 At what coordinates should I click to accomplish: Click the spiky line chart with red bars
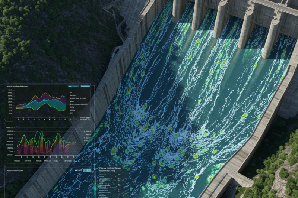coord(47,143)
